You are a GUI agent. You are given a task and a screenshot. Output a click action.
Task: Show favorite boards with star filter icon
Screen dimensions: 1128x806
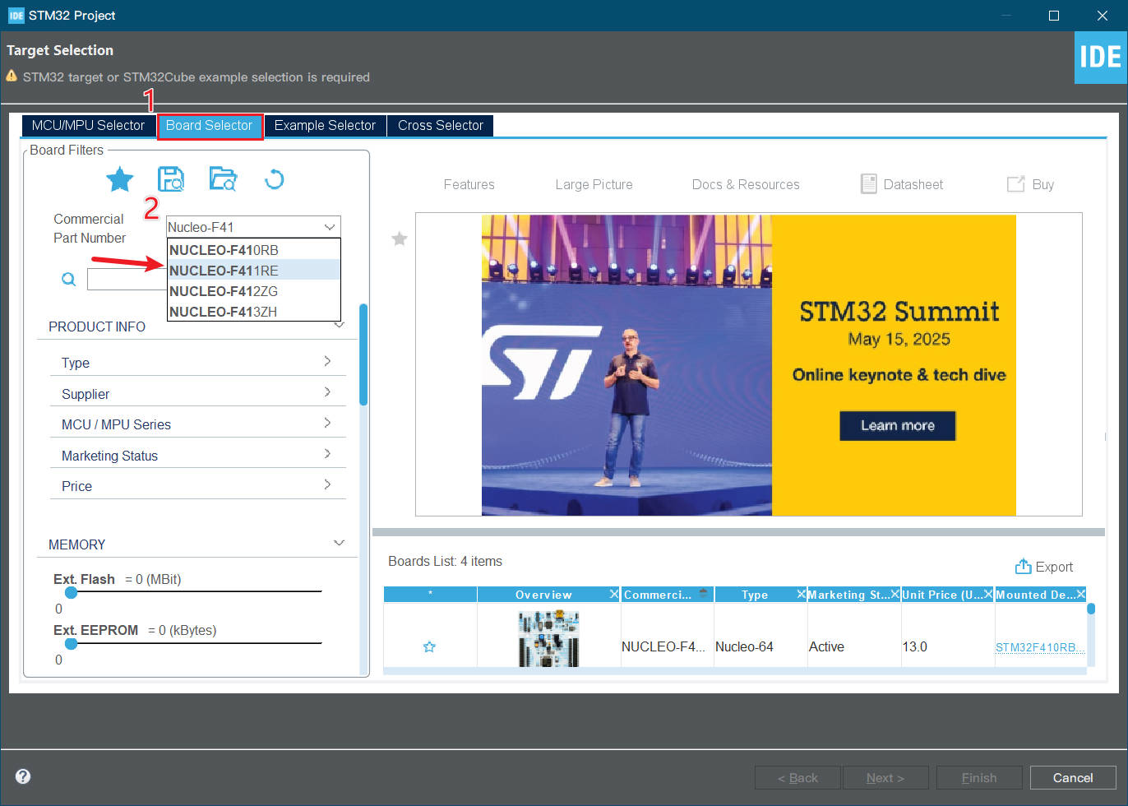point(120,178)
